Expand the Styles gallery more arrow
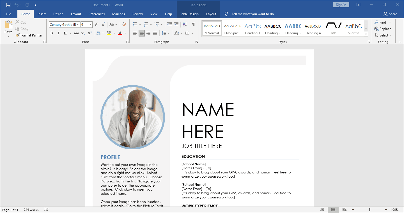The image size is (404, 213). [366, 34]
